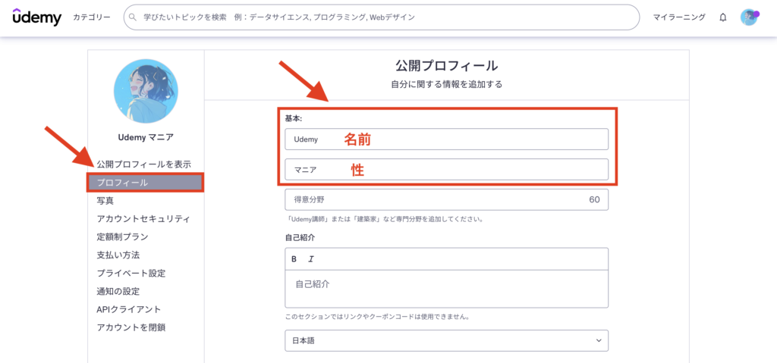Open the 日本語 language dropdown
Screen dimensions: 777x363
click(446, 341)
